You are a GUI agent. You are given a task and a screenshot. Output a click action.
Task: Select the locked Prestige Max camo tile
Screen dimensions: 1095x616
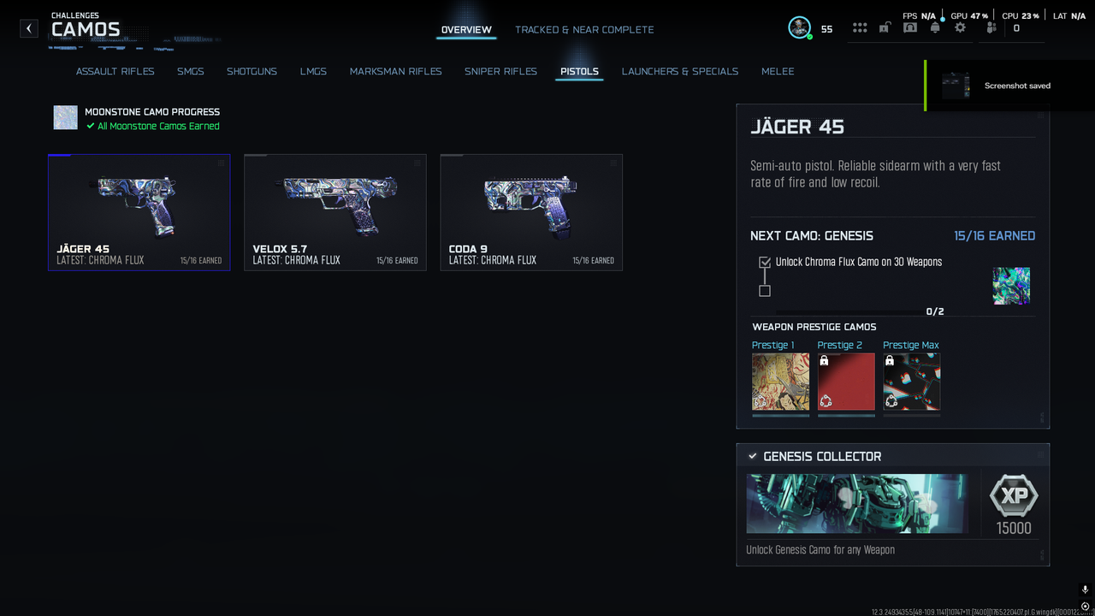click(x=912, y=382)
